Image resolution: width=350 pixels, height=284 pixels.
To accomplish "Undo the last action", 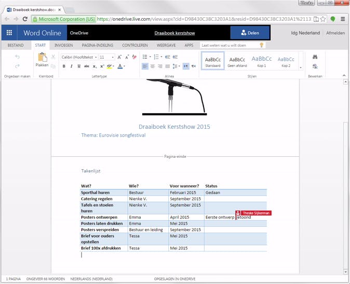I will (17, 57).
